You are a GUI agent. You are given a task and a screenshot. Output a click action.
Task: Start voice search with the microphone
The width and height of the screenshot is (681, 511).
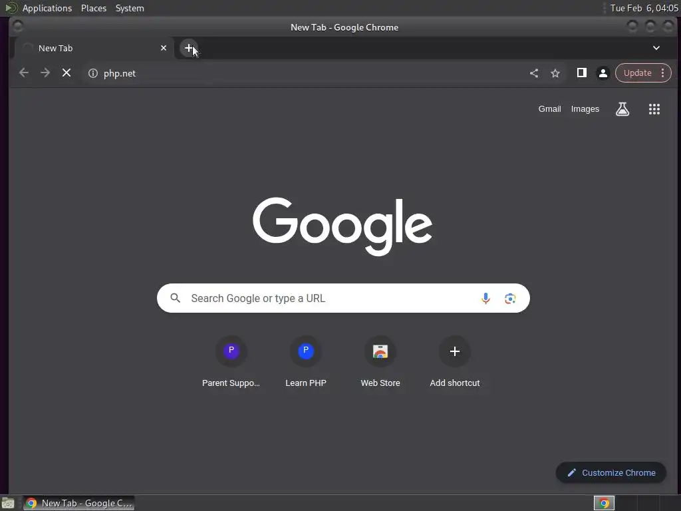485,298
